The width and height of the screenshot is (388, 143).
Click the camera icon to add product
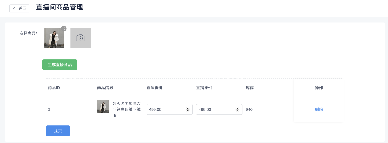(80, 38)
